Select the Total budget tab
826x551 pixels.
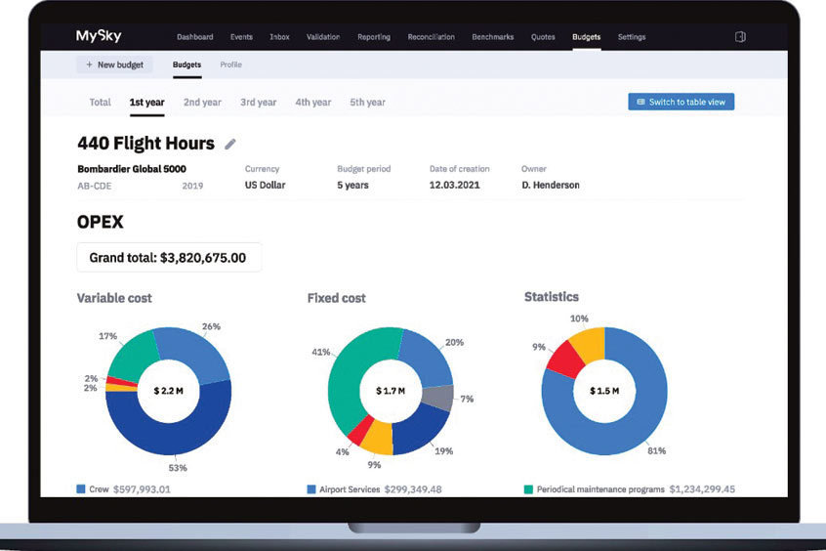pos(100,103)
